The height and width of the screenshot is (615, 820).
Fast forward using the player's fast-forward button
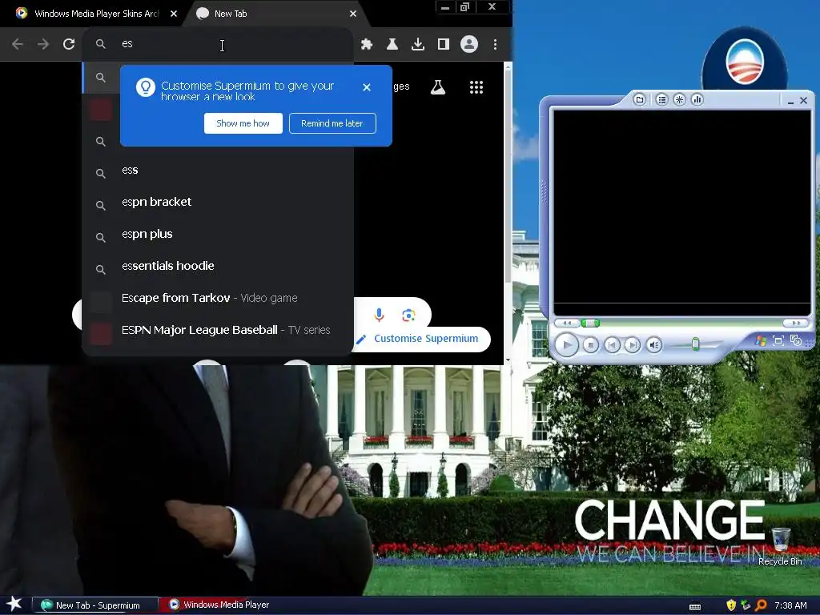[x=796, y=324]
